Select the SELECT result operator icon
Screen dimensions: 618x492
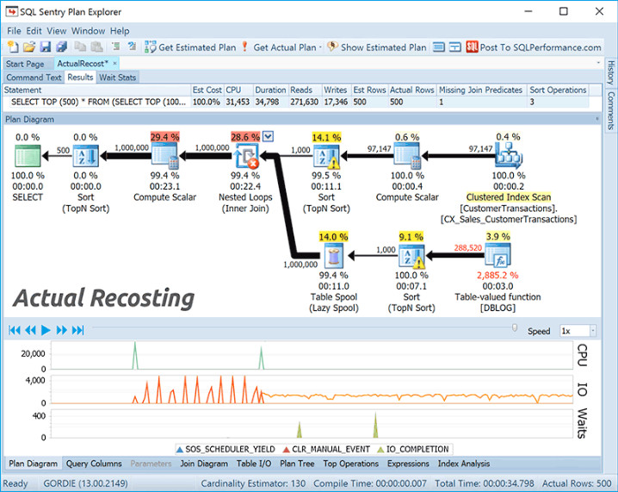pyautogui.click(x=28, y=156)
